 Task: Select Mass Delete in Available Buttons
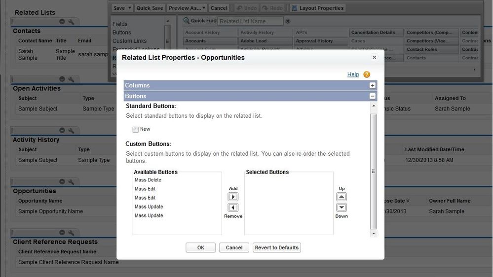pyautogui.click(x=148, y=180)
